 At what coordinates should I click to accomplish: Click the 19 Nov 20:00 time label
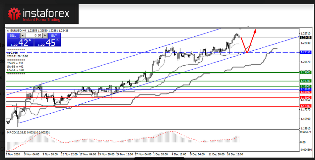click(x=106, y=155)
